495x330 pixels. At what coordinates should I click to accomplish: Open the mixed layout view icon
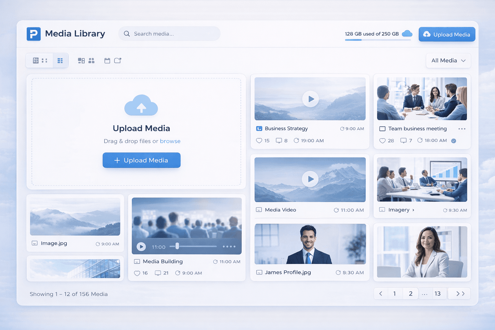click(81, 60)
